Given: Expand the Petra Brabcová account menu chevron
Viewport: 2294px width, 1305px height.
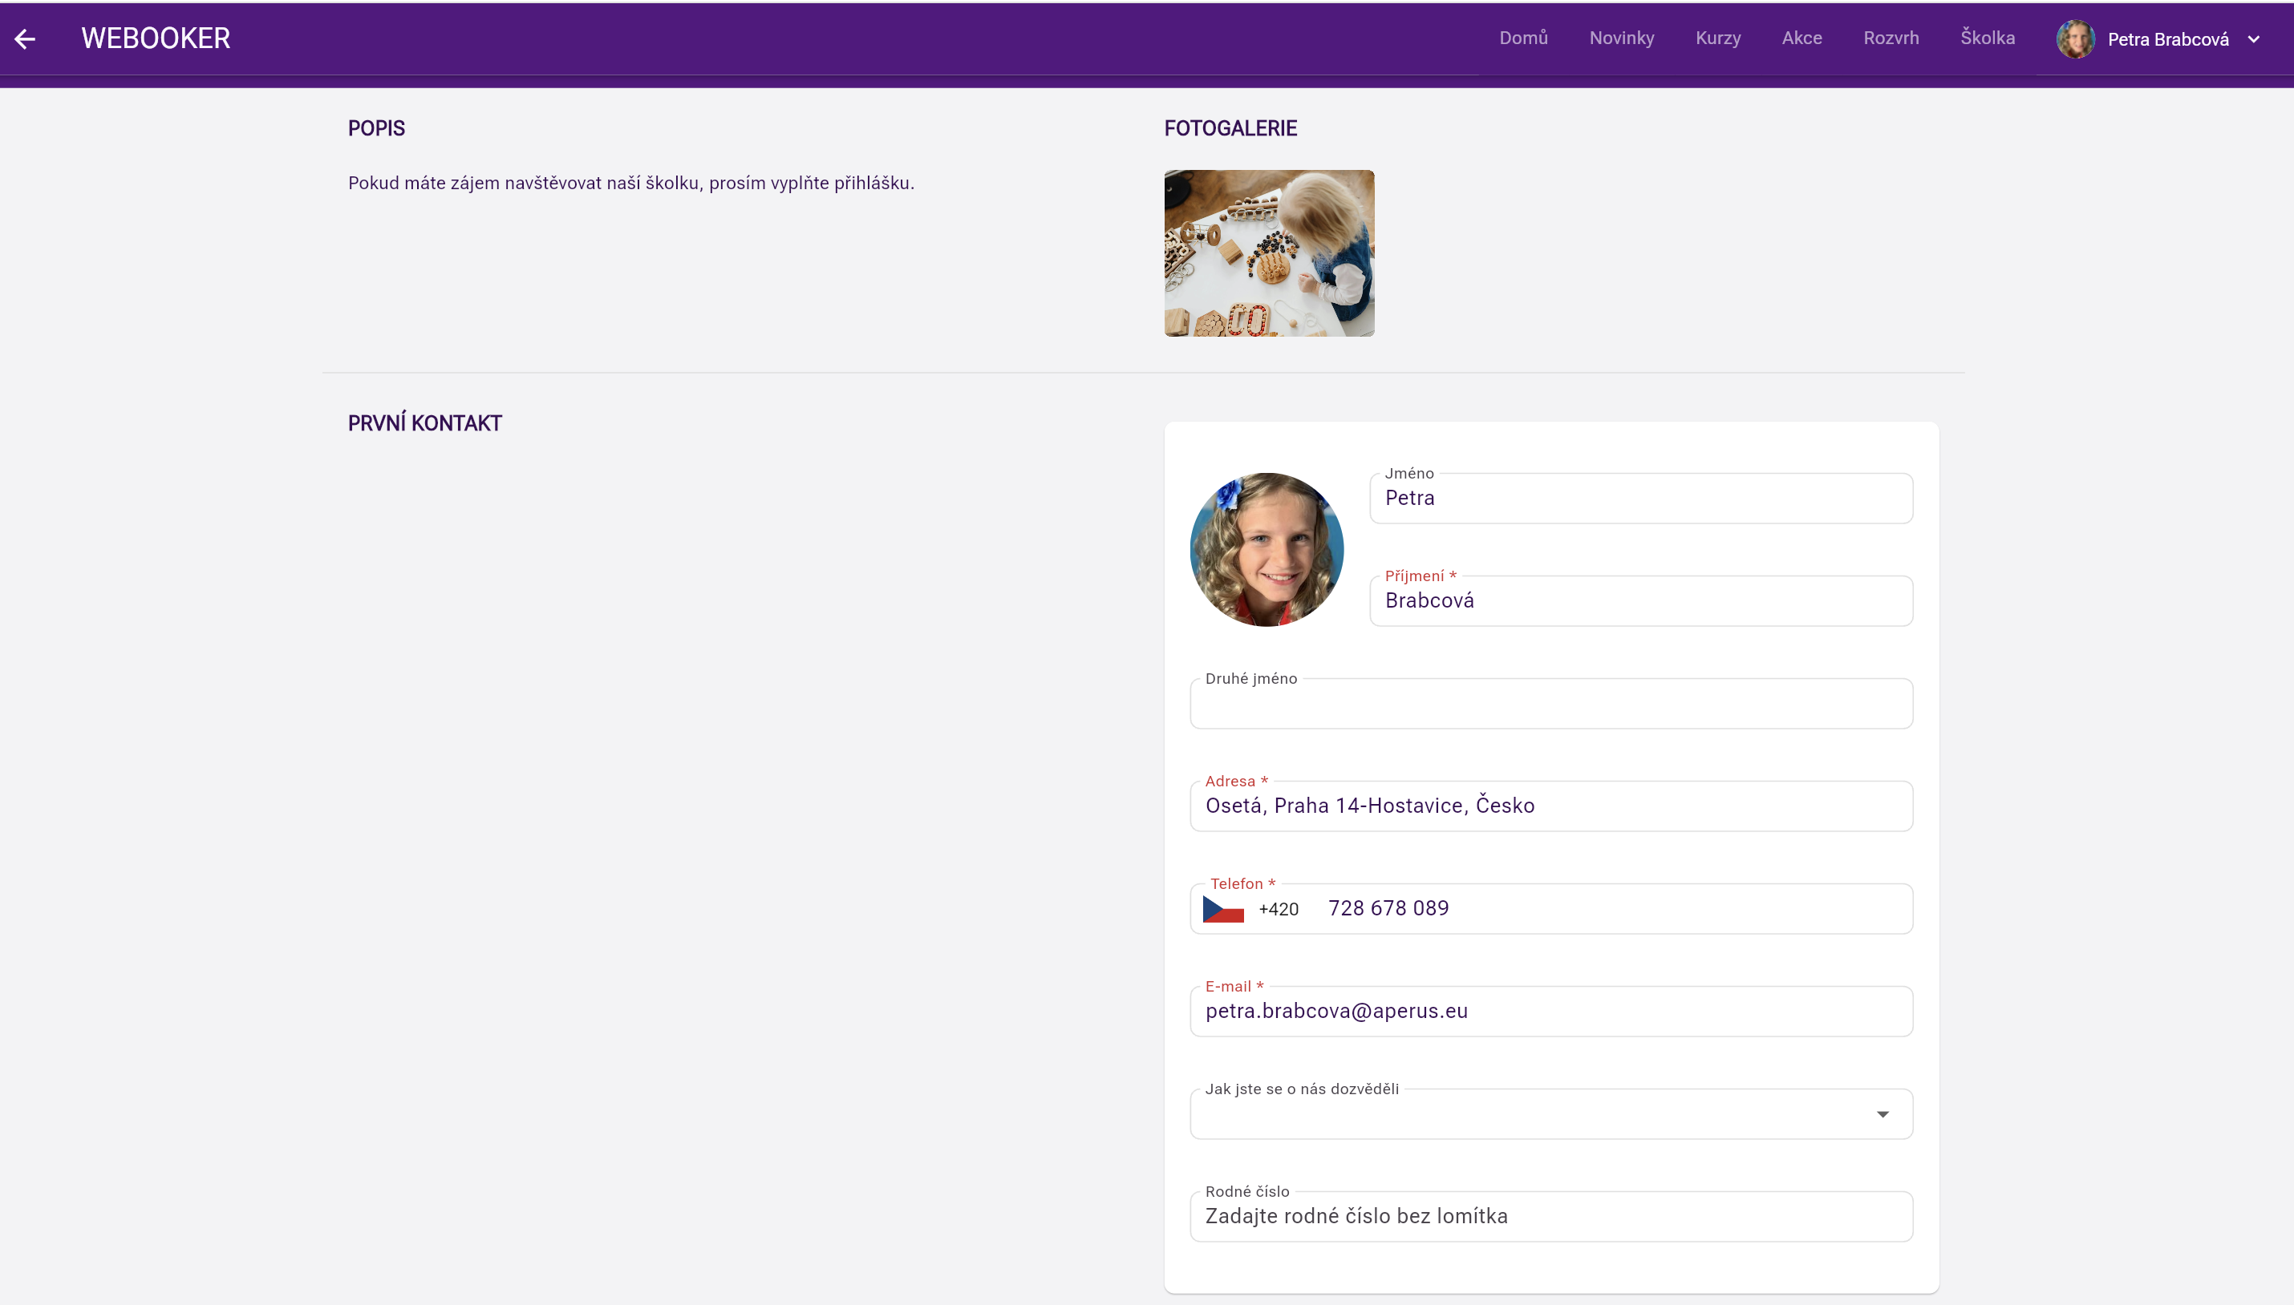Looking at the screenshot, I should 2254,39.
